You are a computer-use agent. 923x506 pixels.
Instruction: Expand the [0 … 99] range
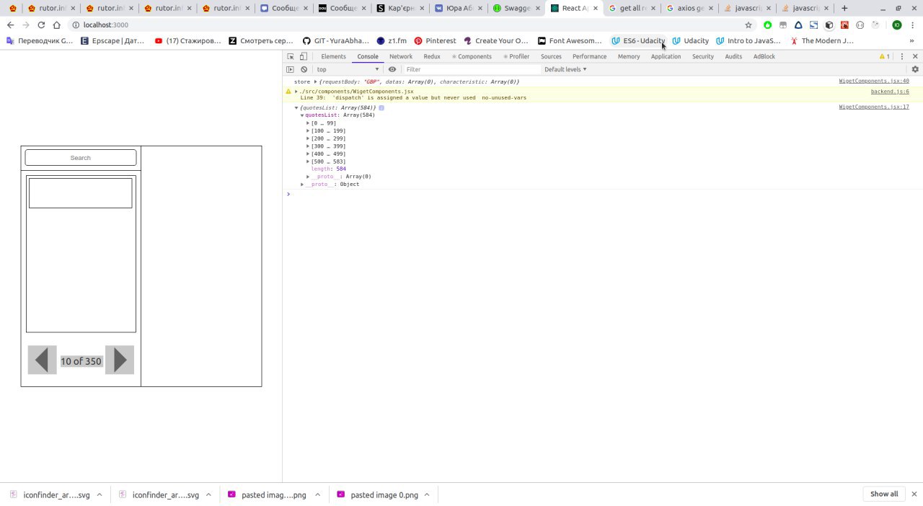tap(308, 123)
